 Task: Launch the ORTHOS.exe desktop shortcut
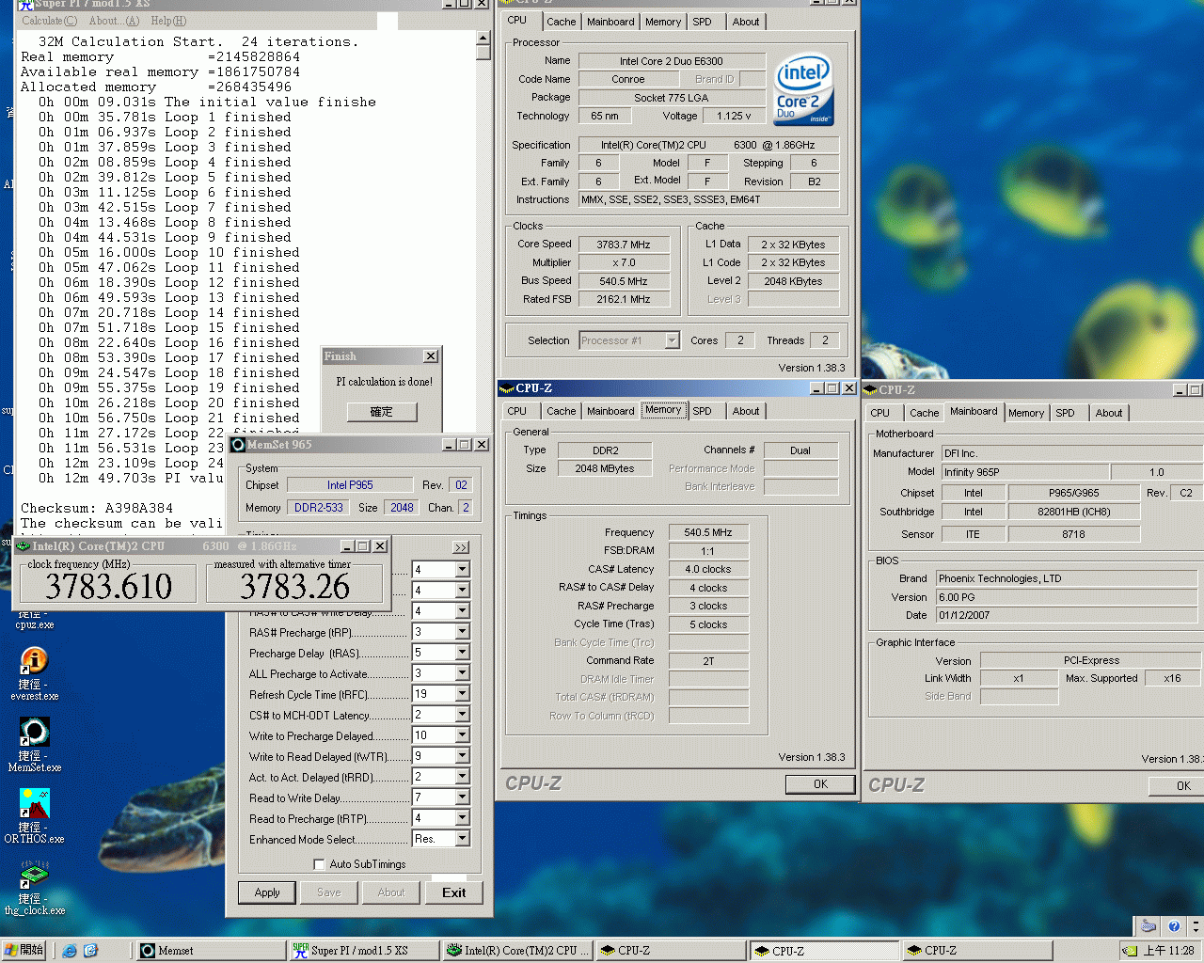[x=34, y=815]
